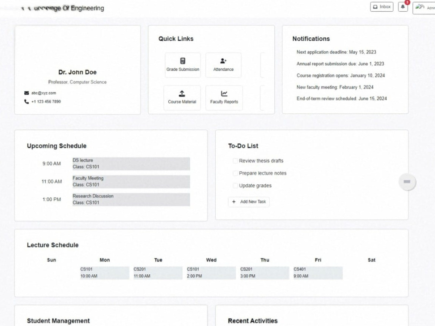Click the 9:00 AM time label
The height and width of the screenshot is (326, 435).
51,163
